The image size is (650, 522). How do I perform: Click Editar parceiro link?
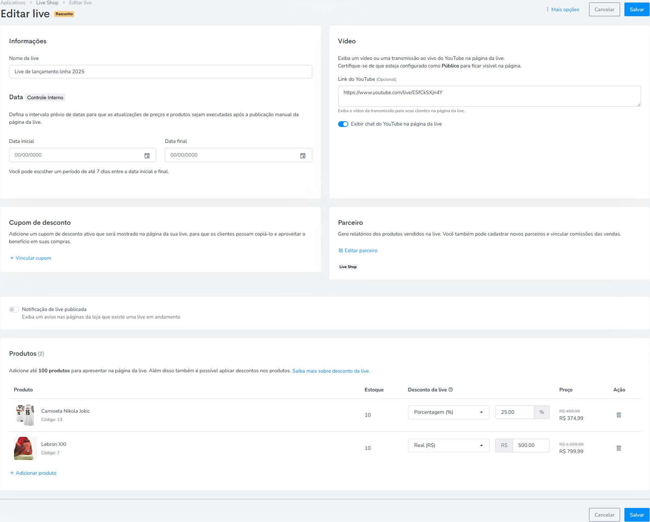[x=358, y=250]
